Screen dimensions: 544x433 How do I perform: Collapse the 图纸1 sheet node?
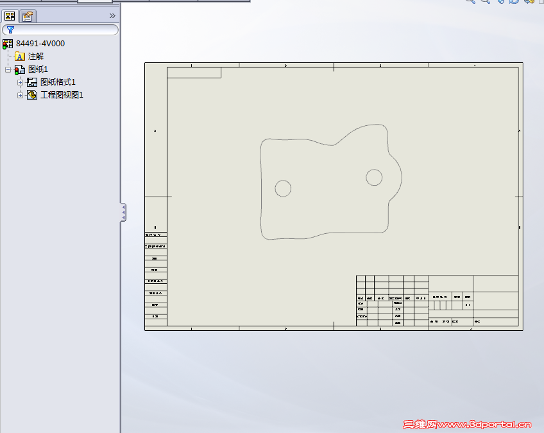point(8,69)
